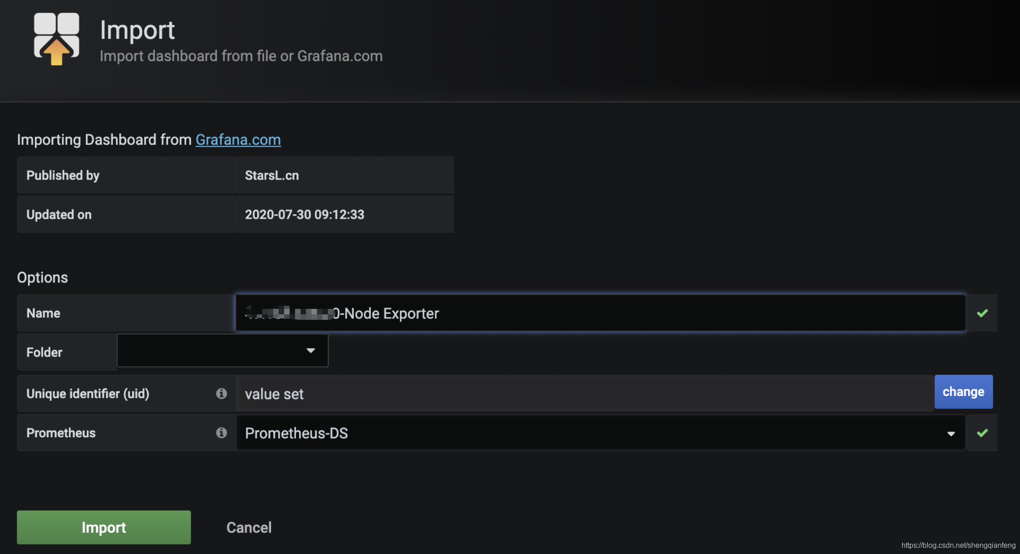Click the 'Import' page title
This screenshot has width=1020, height=554.
pos(137,30)
